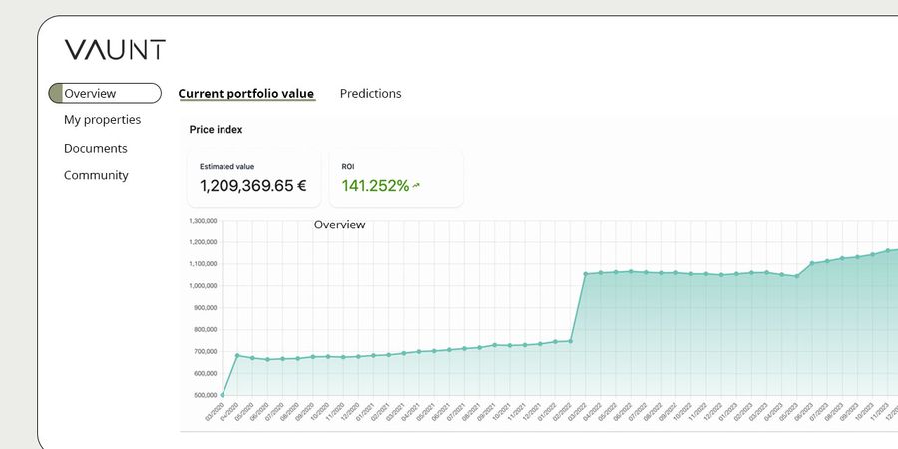Click the 03/2022 data point after jump
This screenshot has height=449, width=898.
tap(585, 274)
